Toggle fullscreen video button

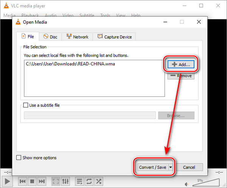click(x=56, y=181)
